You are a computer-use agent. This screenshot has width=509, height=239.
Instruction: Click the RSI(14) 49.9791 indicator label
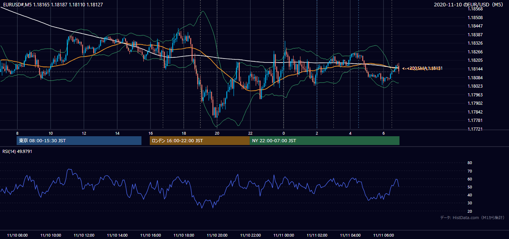(17, 151)
